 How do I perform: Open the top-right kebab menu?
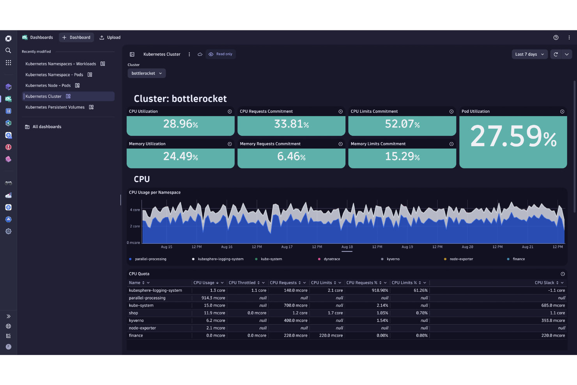569,37
